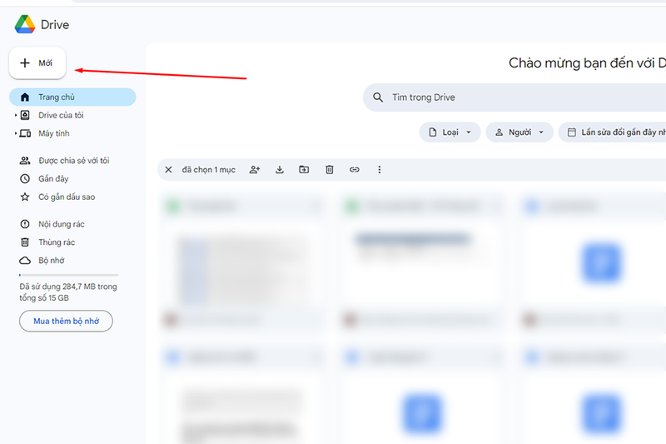Click the magnifier search icon
Image resolution: width=666 pixels, height=444 pixels.
(x=378, y=97)
